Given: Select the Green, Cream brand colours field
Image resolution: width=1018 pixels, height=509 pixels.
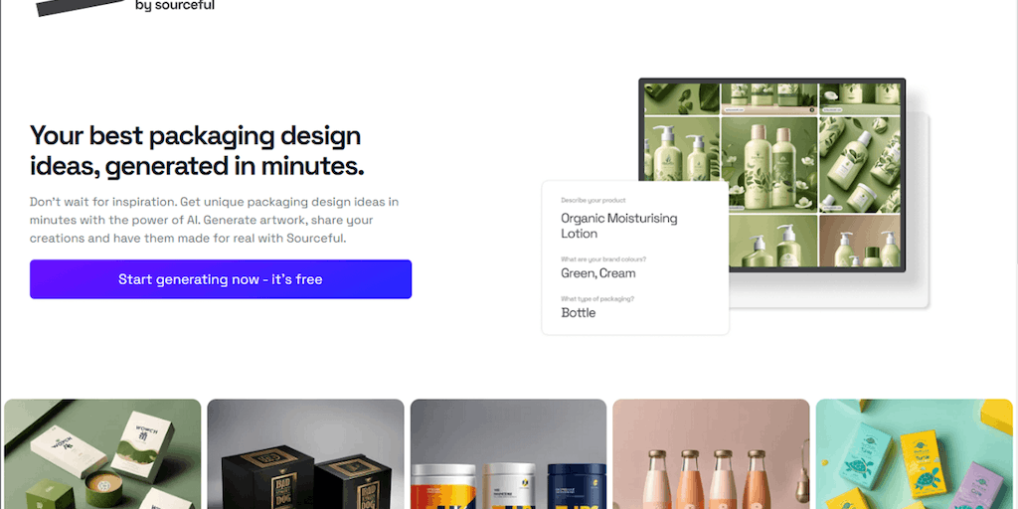Looking at the screenshot, I should [597, 273].
